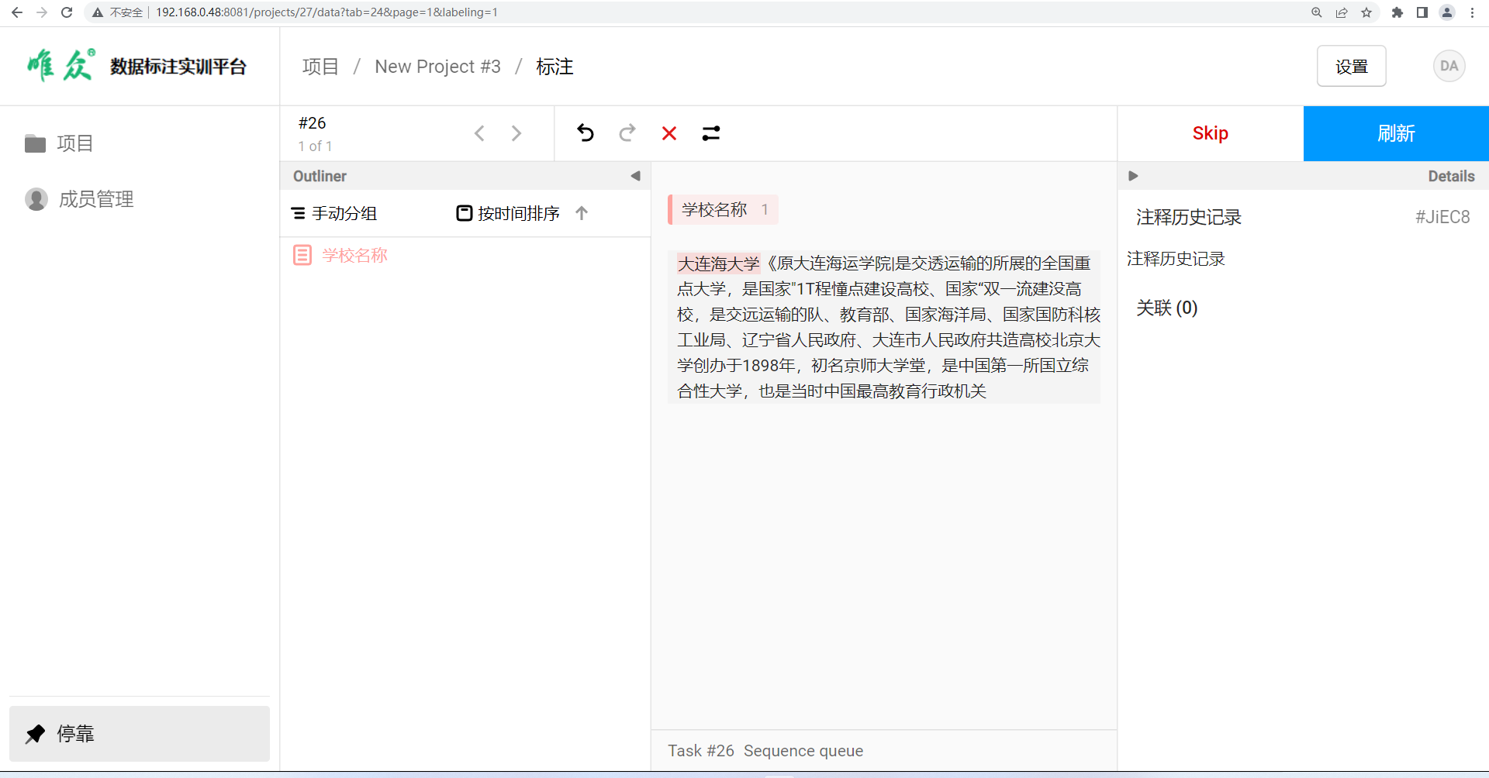The image size is (1489, 778).
Task: Select the 学校名称 label tag
Action: (x=723, y=210)
